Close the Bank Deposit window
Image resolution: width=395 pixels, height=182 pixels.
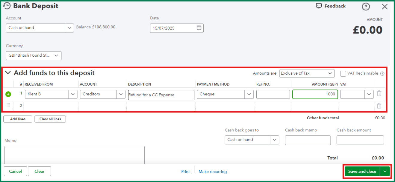pyautogui.click(x=385, y=7)
